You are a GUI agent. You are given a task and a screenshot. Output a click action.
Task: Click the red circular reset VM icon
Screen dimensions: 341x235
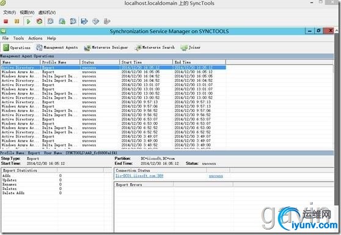coord(39,21)
